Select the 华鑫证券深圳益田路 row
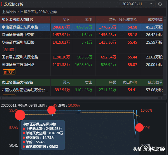 point(81,46)
